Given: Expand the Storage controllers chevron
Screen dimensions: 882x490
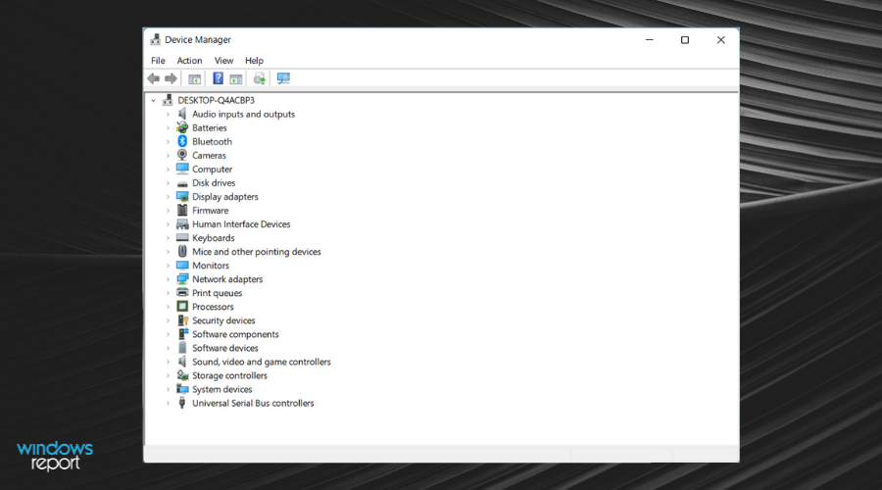Looking at the screenshot, I should click(168, 375).
